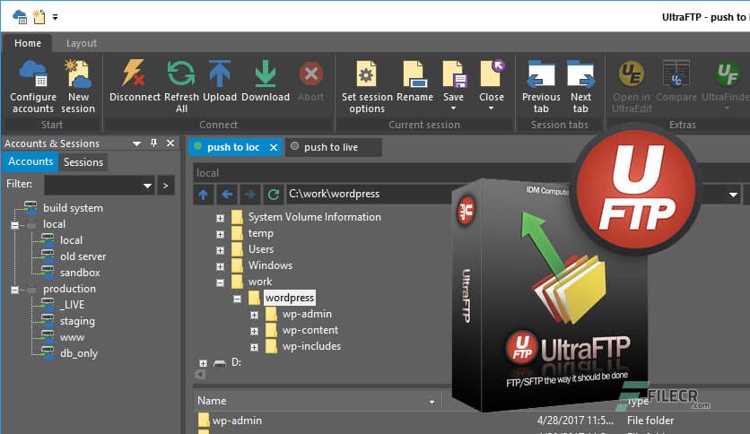The height and width of the screenshot is (434, 750).
Task: Click the back arrow in local pane
Action: coord(227,194)
